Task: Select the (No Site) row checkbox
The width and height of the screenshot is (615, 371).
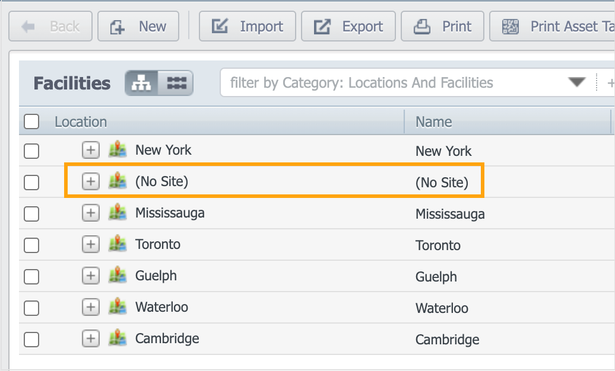Action: 31,182
